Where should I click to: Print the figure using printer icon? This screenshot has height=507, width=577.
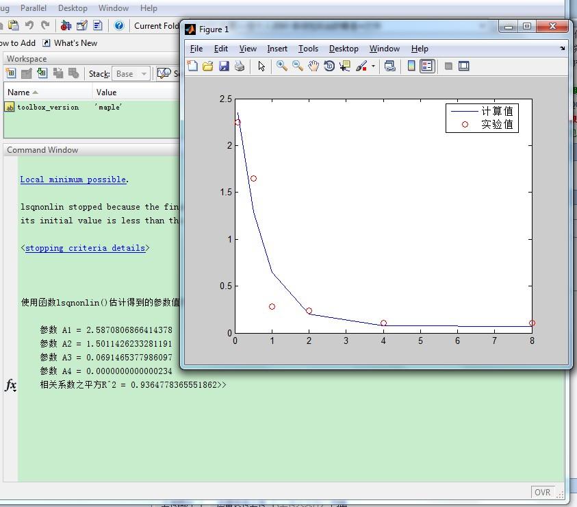(x=240, y=66)
